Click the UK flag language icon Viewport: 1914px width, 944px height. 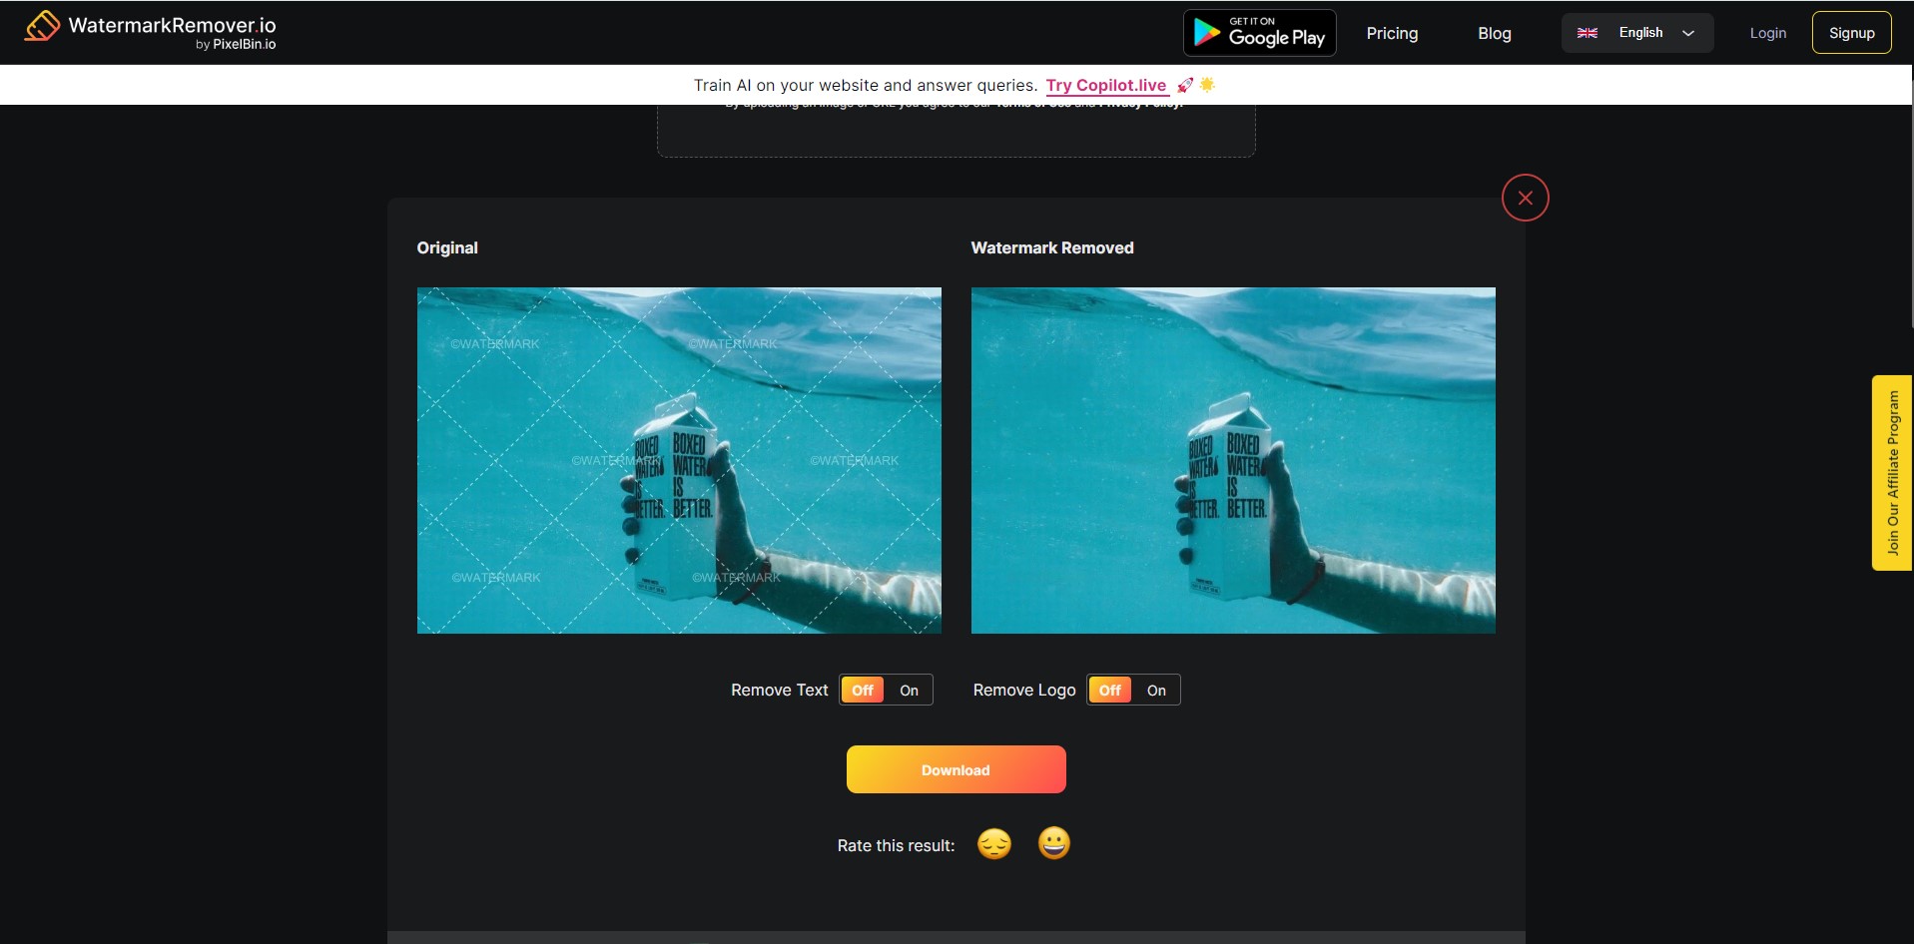[1588, 33]
